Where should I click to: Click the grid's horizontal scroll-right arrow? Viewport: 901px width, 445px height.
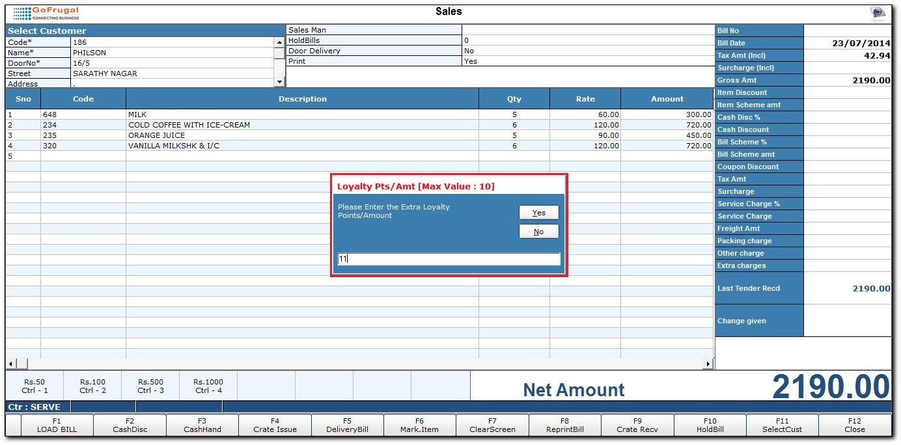pyautogui.click(x=708, y=364)
